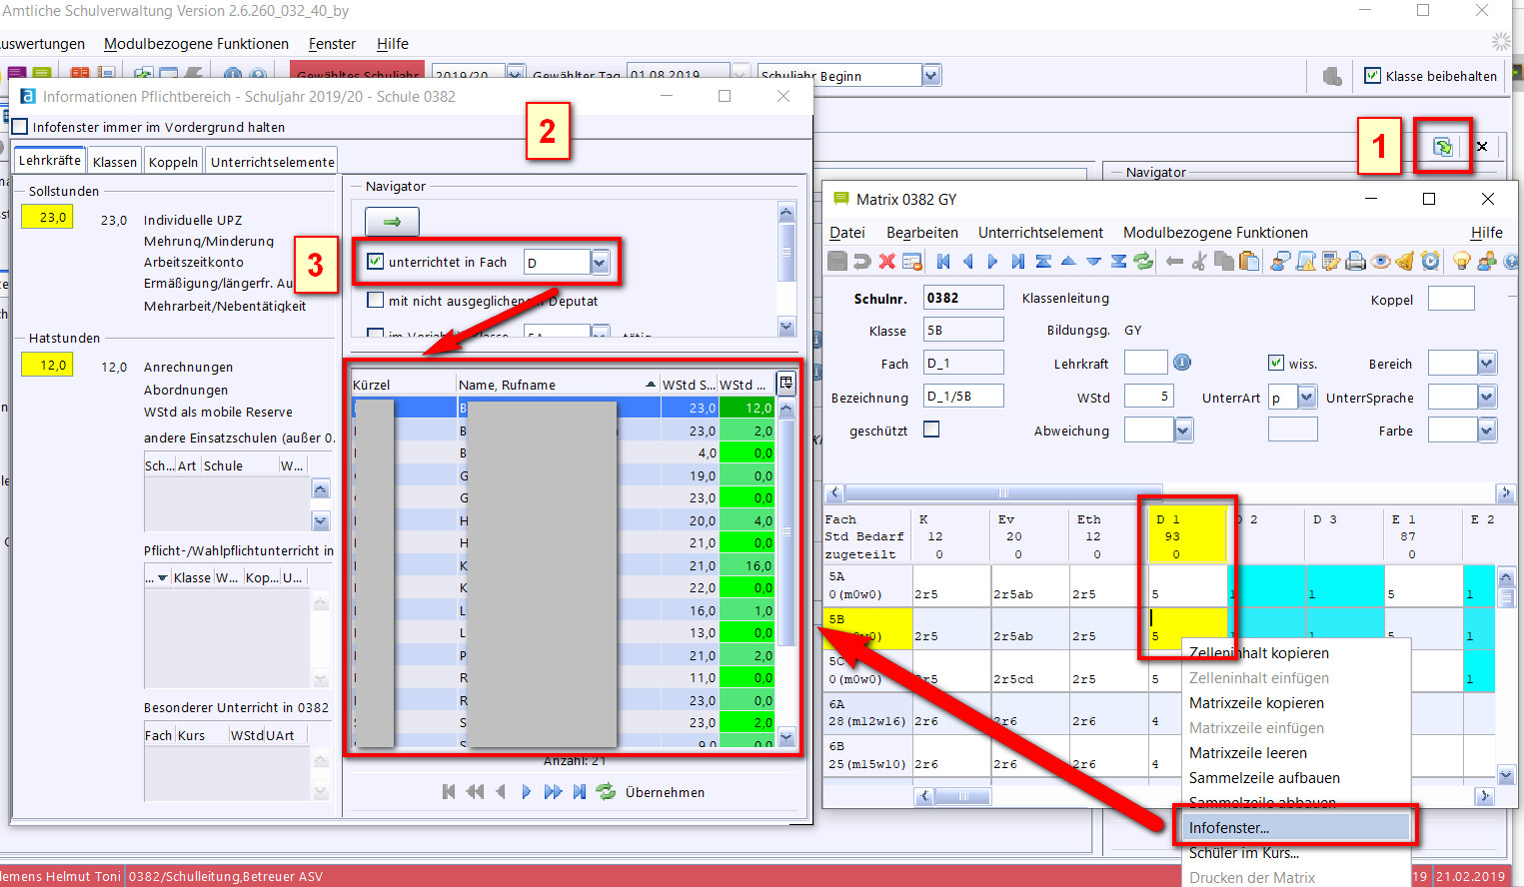Screen dimensions: 1524x887
Task: Go to next record in Matrix toolbar
Action: pos(992,262)
